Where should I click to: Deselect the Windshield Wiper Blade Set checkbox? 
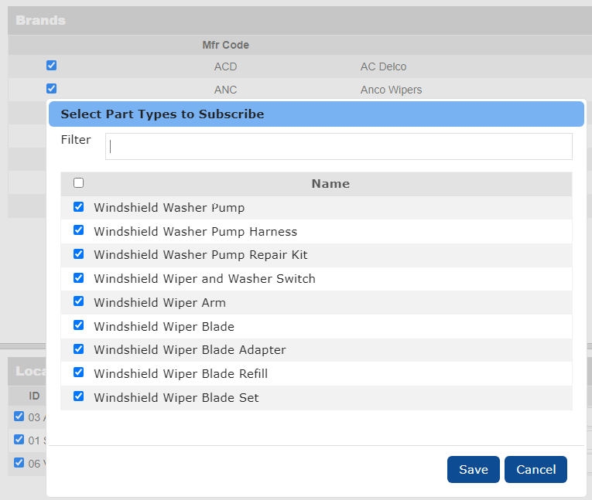pos(78,396)
